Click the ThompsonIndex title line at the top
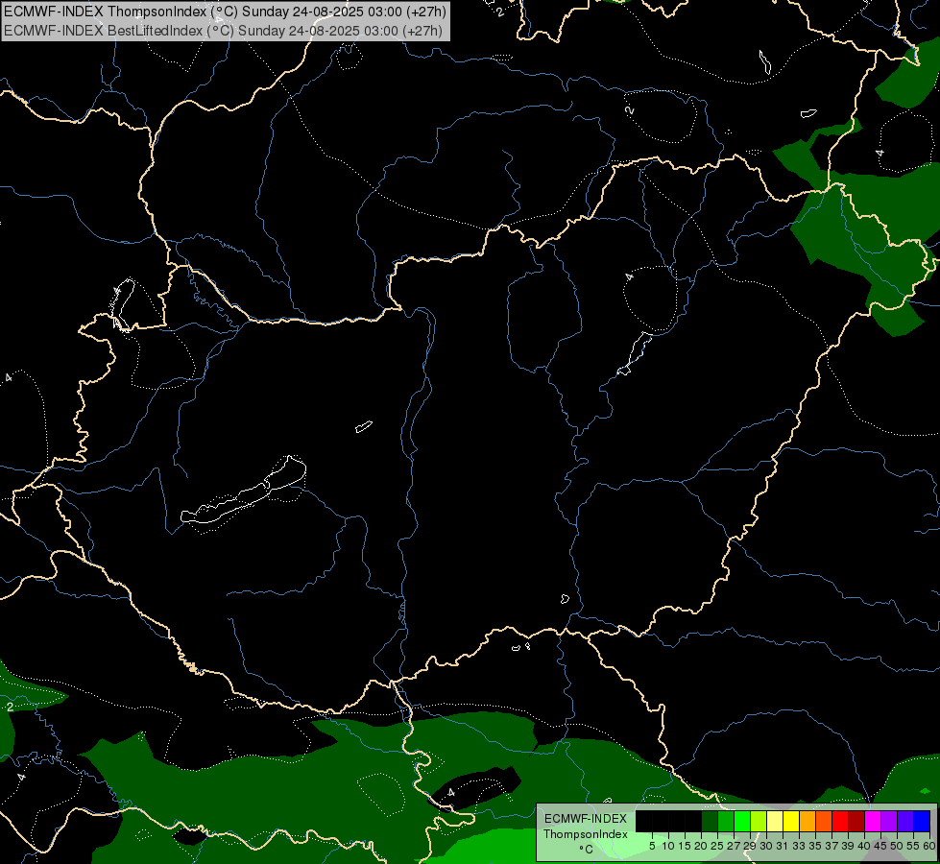 [225, 12]
